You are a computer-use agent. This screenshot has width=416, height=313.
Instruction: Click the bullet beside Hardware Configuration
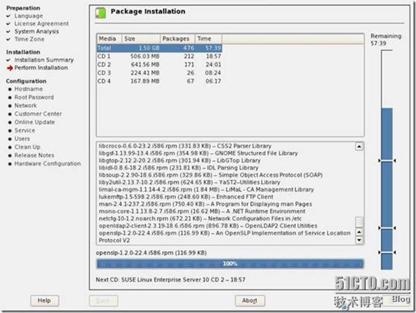pos(10,164)
